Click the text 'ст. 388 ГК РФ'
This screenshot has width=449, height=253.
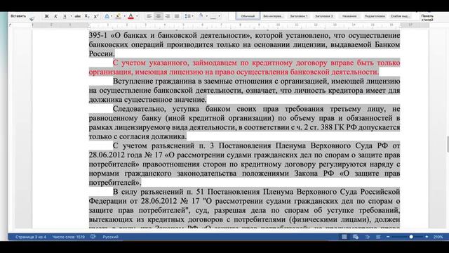coord(333,127)
